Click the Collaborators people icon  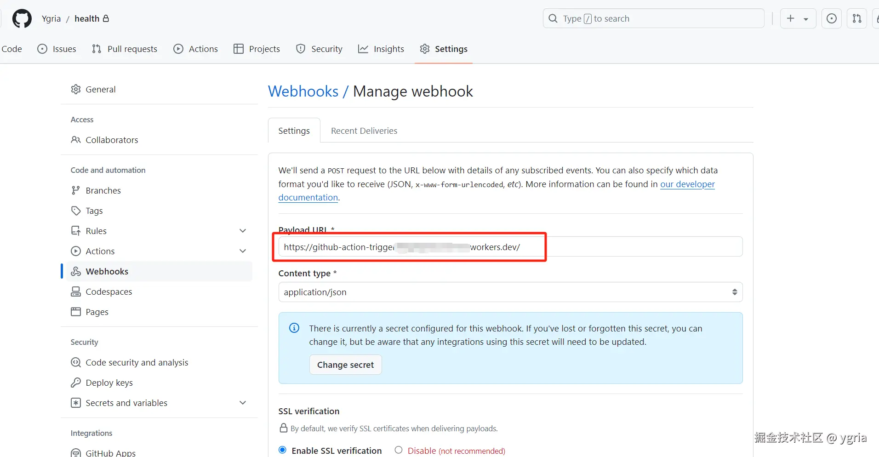(x=76, y=140)
